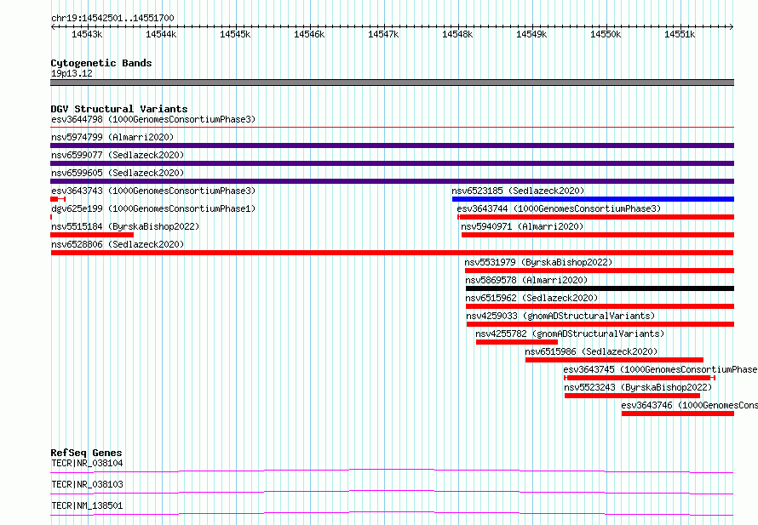Click the purple nsv6599077 variant bar
758x525 pixels.
(392, 163)
